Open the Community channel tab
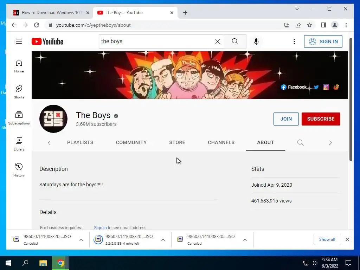The height and width of the screenshot is (270, 360). [x=131, y=142]
